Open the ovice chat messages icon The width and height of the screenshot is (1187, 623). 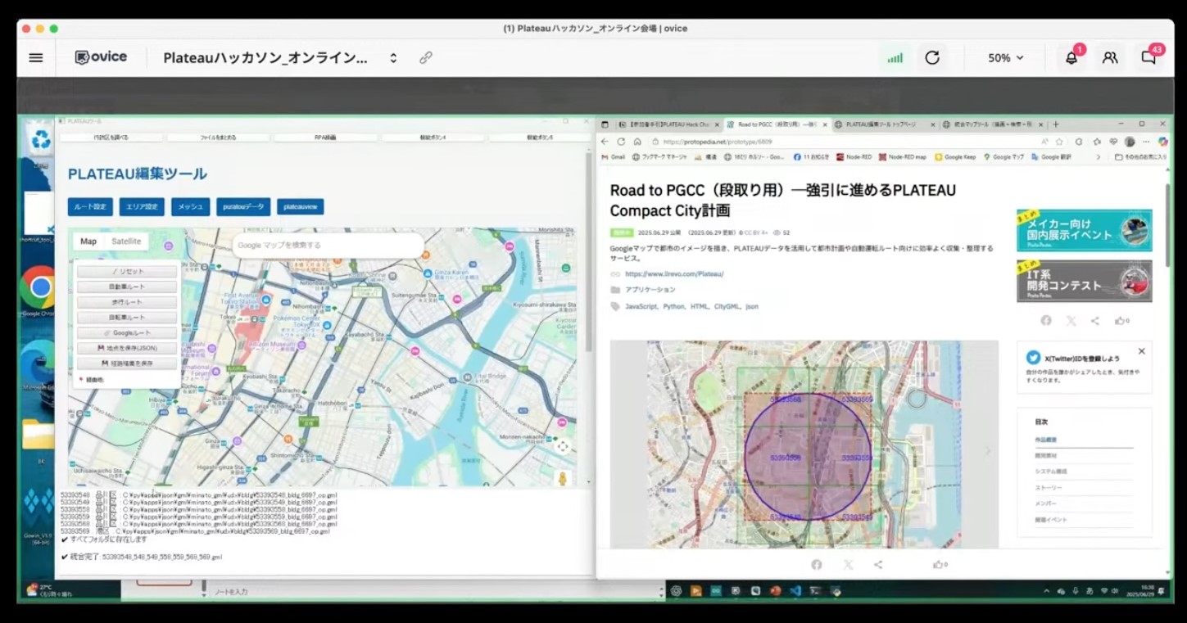pyautogui.click(x=1148, y=58)
